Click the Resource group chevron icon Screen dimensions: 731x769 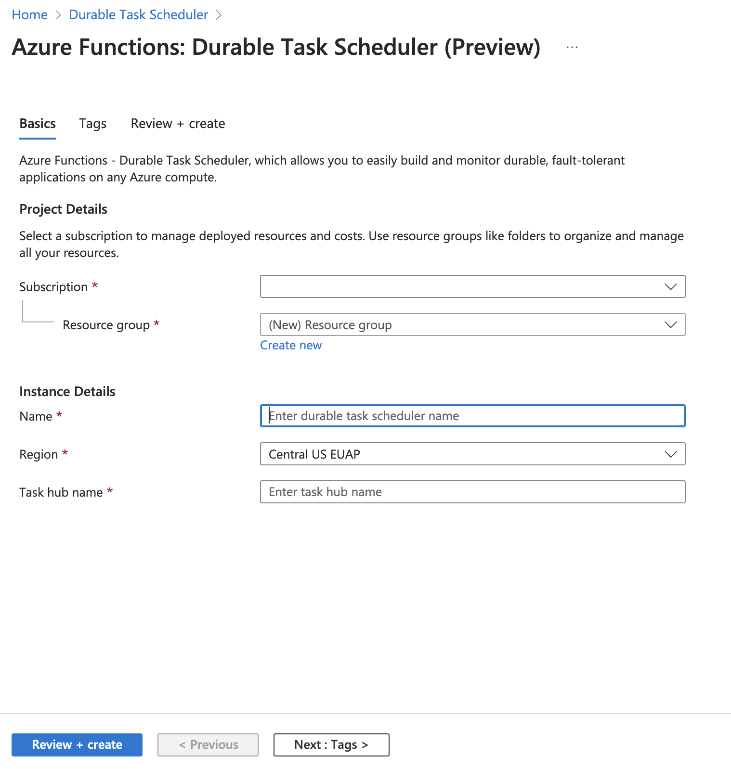[670, 325]
